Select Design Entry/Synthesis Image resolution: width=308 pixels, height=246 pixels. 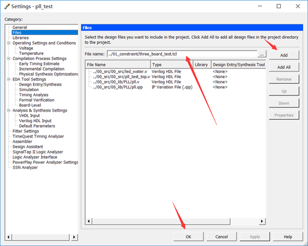40,84
